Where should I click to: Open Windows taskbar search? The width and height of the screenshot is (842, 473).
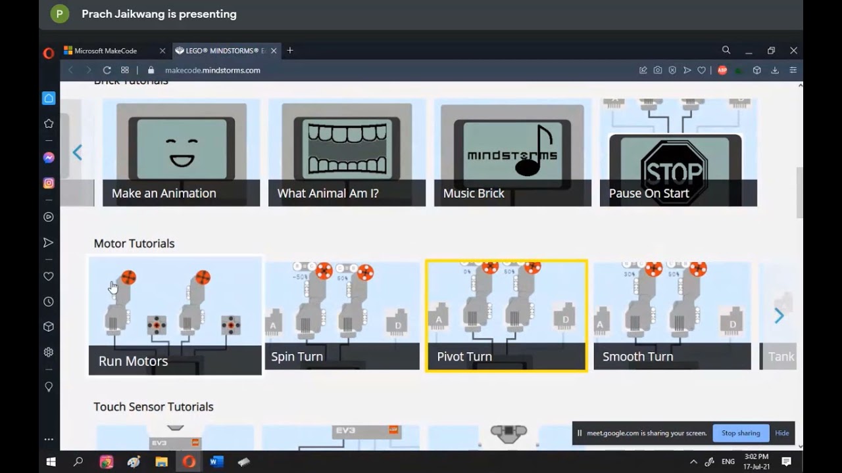pyautogui.click(x=78, y=462)
